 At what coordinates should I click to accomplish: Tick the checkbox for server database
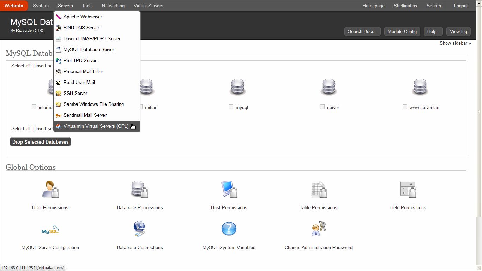pyautogui.click(x=322, y=107)
